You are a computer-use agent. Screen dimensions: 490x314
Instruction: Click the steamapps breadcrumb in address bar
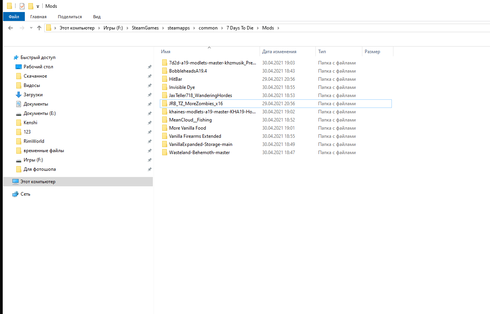pos(178,28)
